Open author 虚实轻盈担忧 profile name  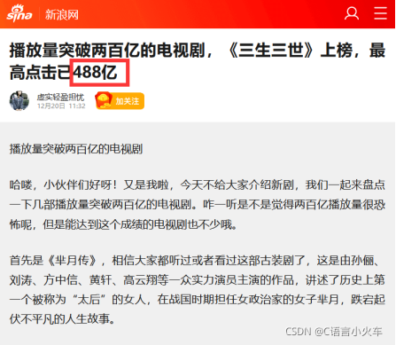60,97
